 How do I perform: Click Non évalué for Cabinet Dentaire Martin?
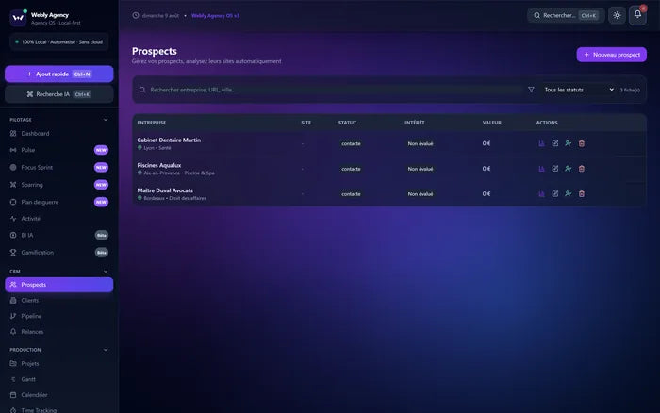click(x=421, y=143)
